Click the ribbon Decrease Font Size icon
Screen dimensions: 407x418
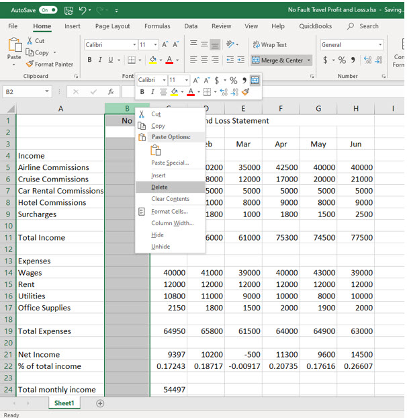(x=176, y=44)
